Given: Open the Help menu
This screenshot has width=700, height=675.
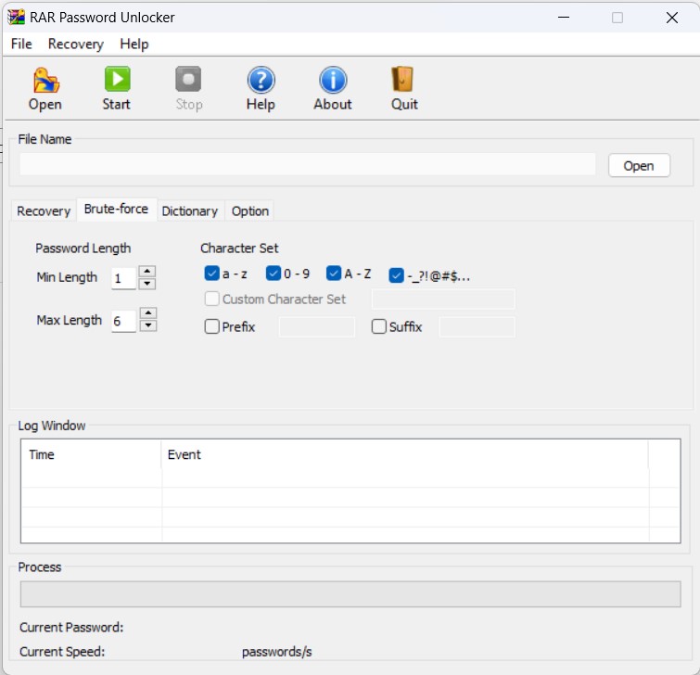Looking at the screenshot, I should tap(134, 44).
